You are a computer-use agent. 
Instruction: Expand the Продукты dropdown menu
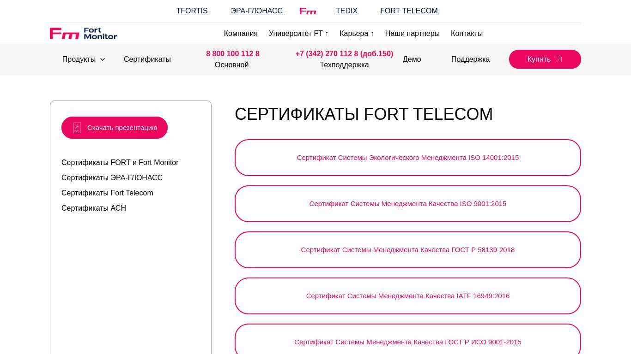[x=79, y=59]
